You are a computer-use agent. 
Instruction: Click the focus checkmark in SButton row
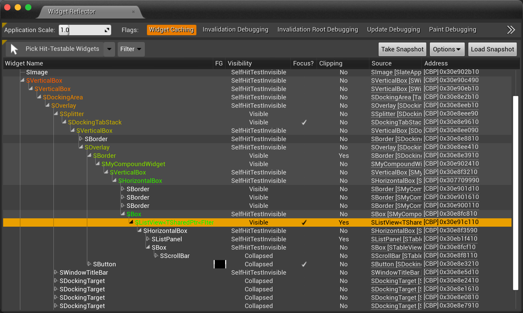[x=304, y=264]
